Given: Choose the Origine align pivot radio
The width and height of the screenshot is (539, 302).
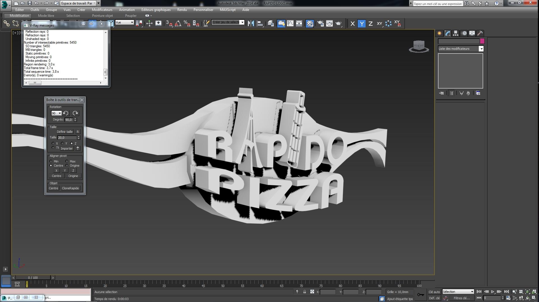Looking at the screenshot, I should click(x=67, y=166).
